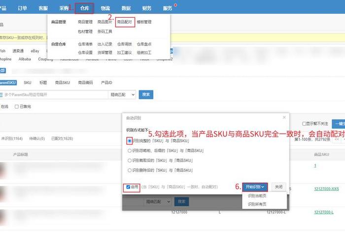
Task: Click the 产品标题 column header
Action: (21, 155)
